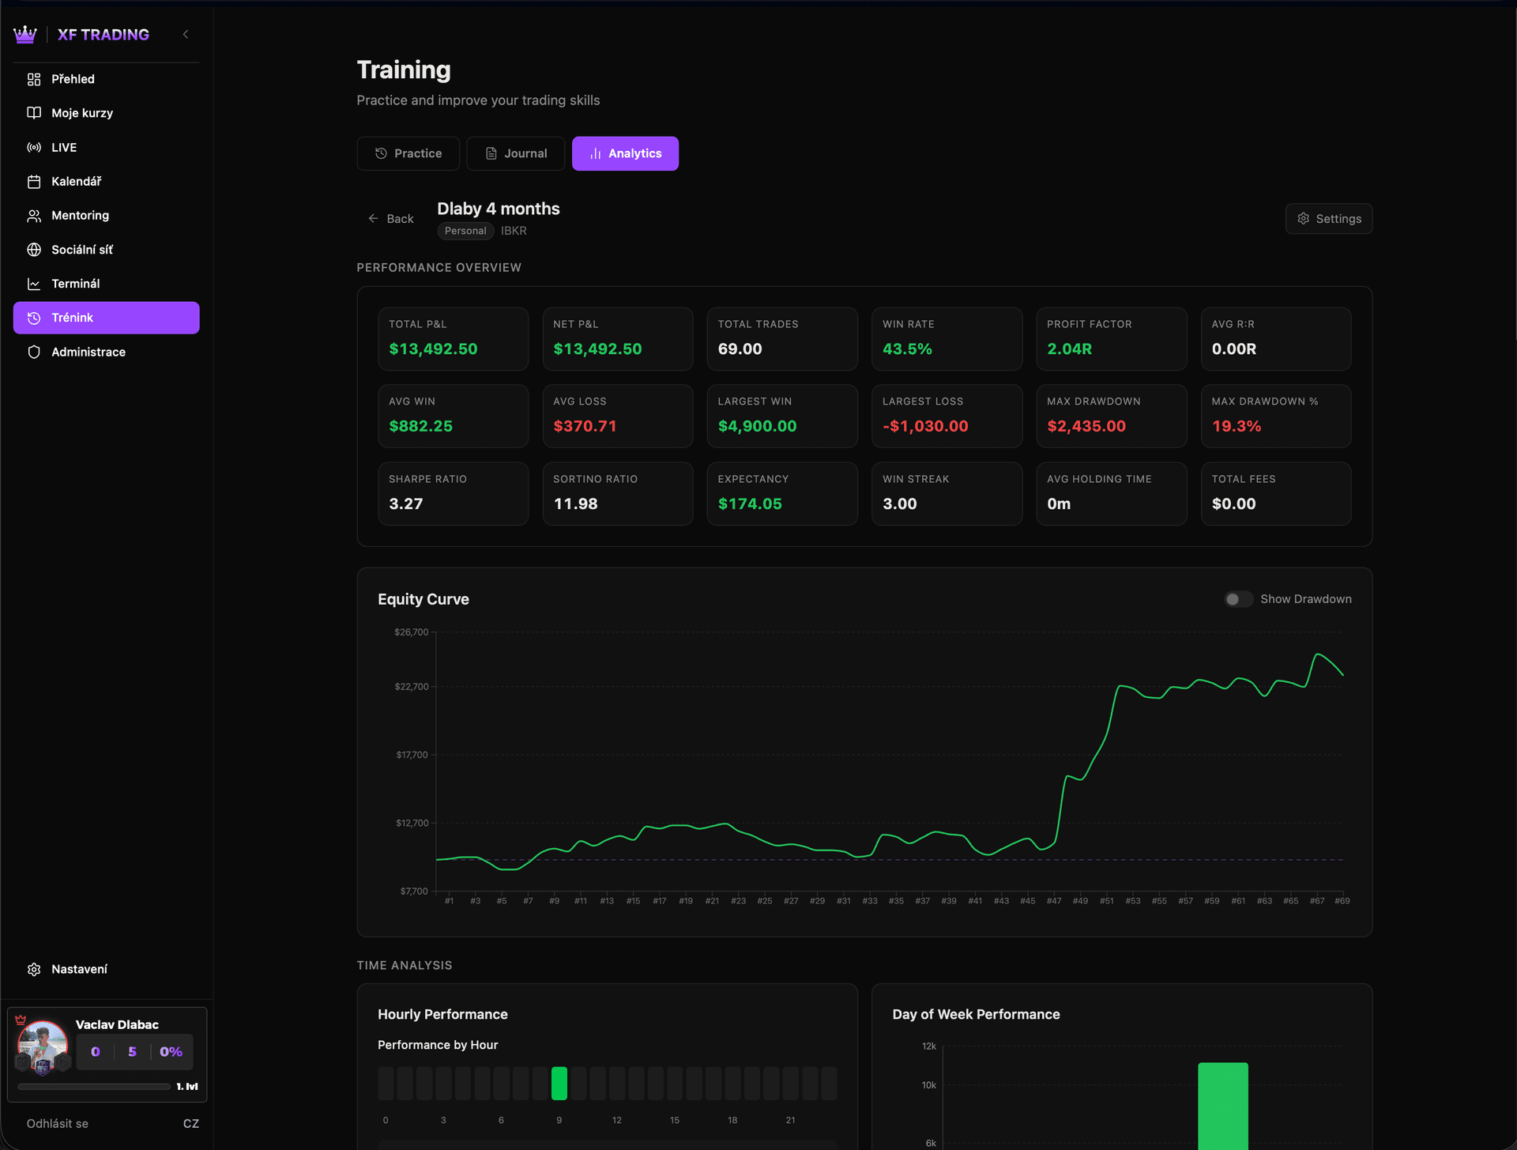
Task: Click the Přehled dashboard icon
Action: coord(34,79)
